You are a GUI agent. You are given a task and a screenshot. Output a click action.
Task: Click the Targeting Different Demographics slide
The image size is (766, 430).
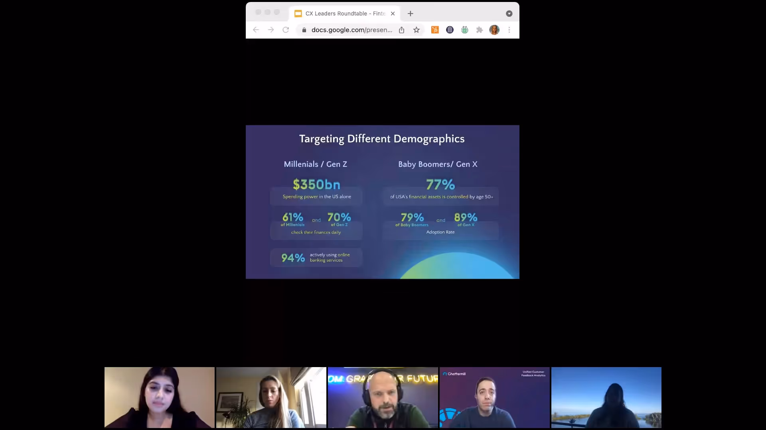point(382,202)
